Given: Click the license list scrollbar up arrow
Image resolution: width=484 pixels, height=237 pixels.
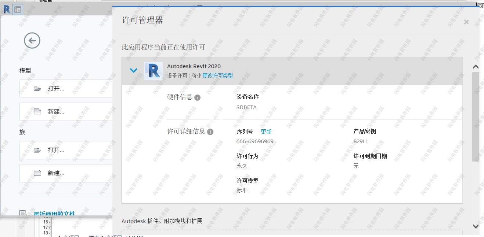Looking at the screenshot, I should (x=476, y=67).
